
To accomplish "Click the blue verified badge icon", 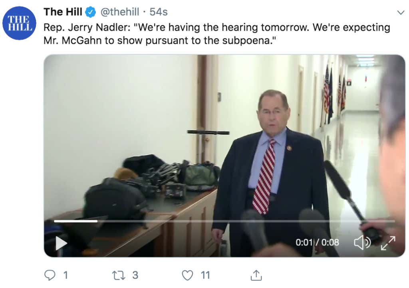I will [91, 12].
